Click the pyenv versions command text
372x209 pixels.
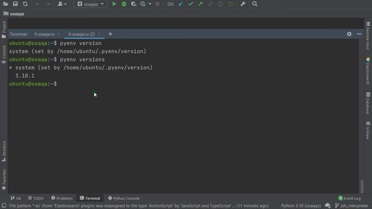(82, 59)
